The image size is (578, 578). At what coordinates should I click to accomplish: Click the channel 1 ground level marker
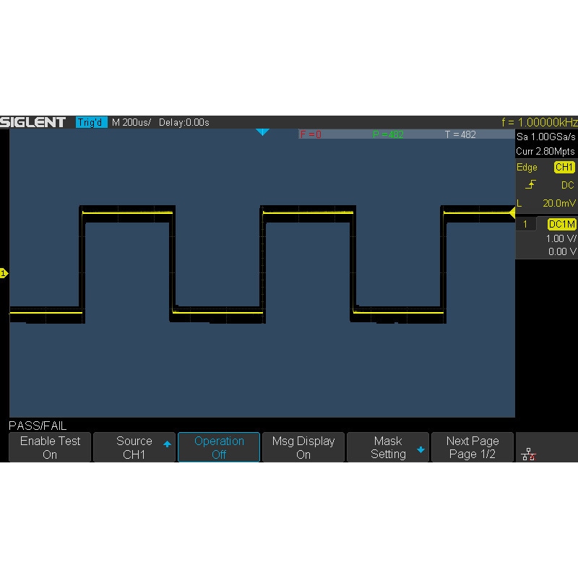[4, 273]
